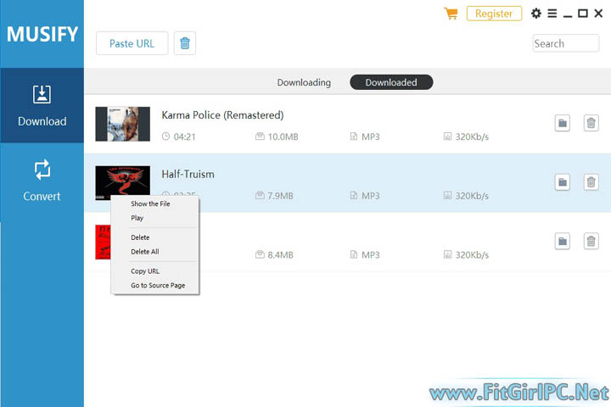
Task: Open the Convert section in sidebar
Action: coord(42,180)
